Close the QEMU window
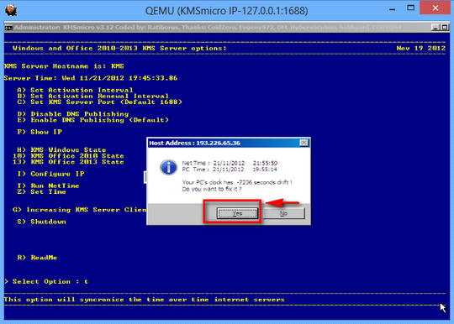 [x=436, y=8]
